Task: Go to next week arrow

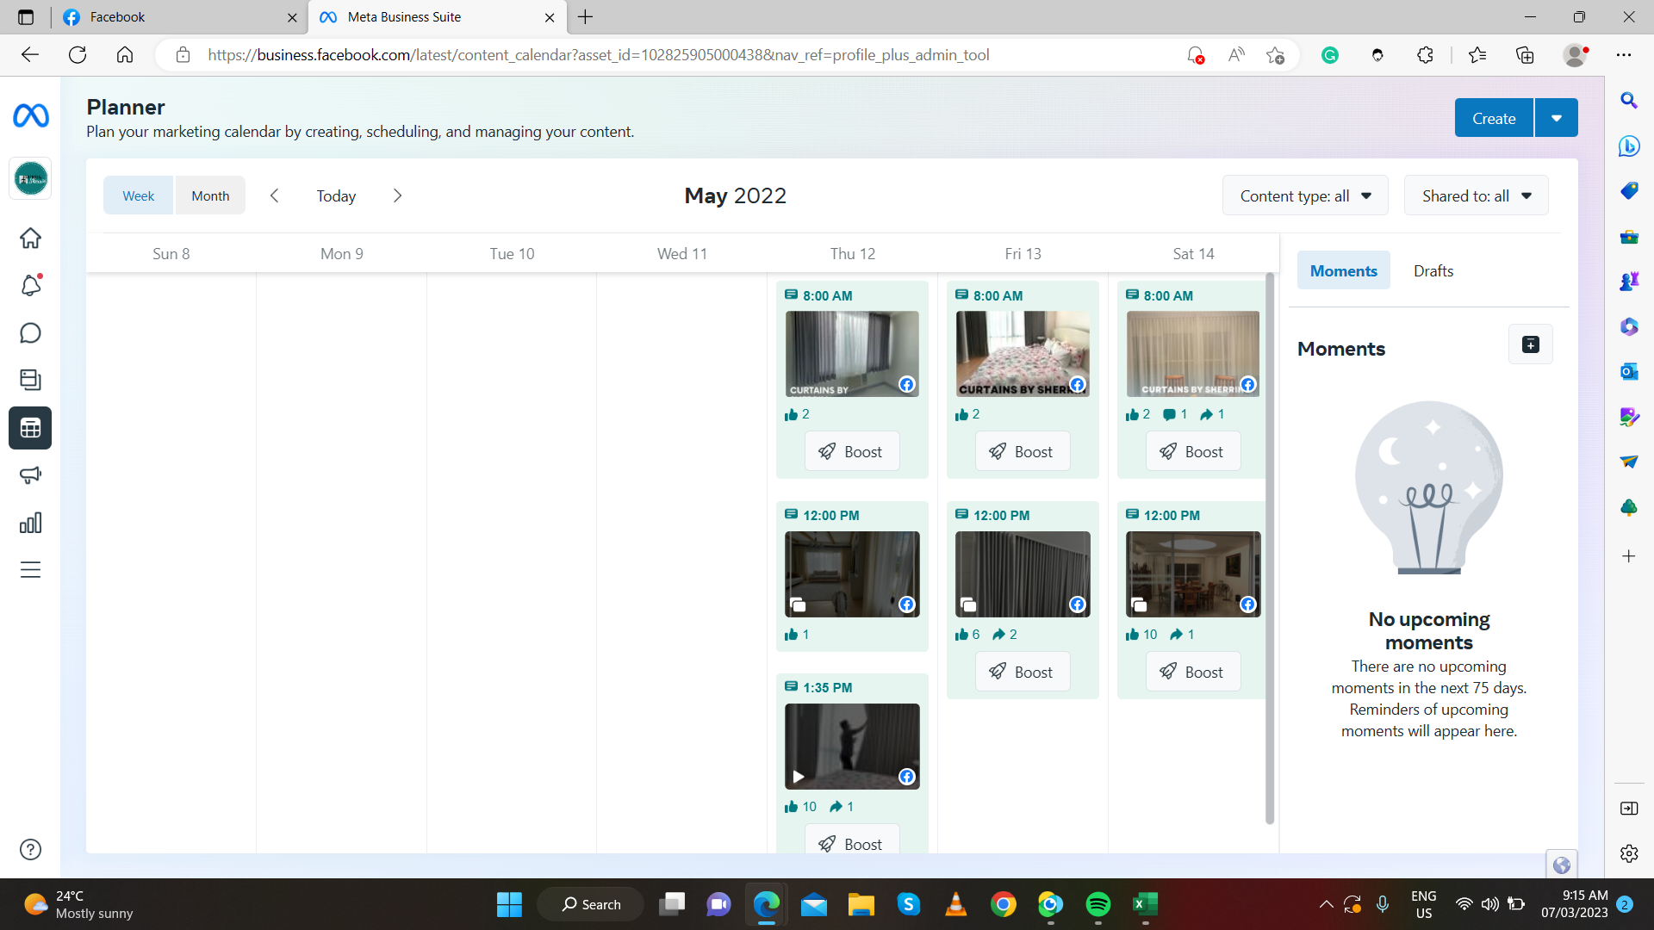Action: [397, 195]
